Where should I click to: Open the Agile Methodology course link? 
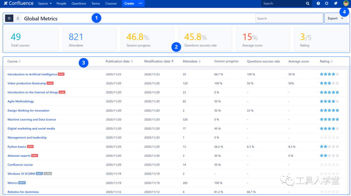(x=21, y=101)
